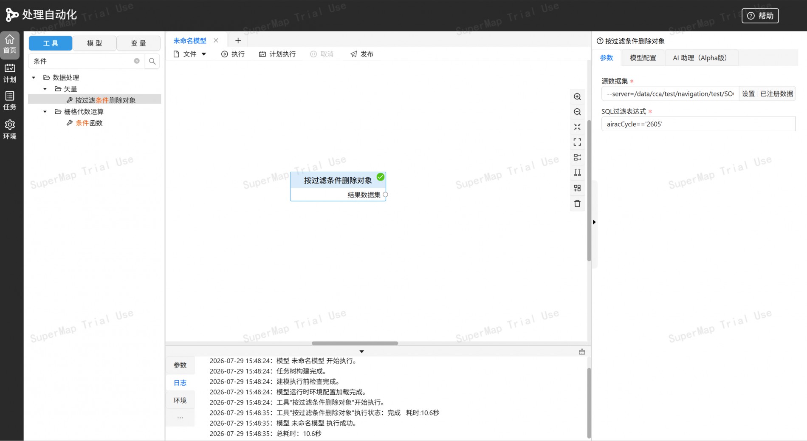This screenshot has width=807, height=441.
Task: Collapse the right parameter panel arrow
Action: coord(594,222)
